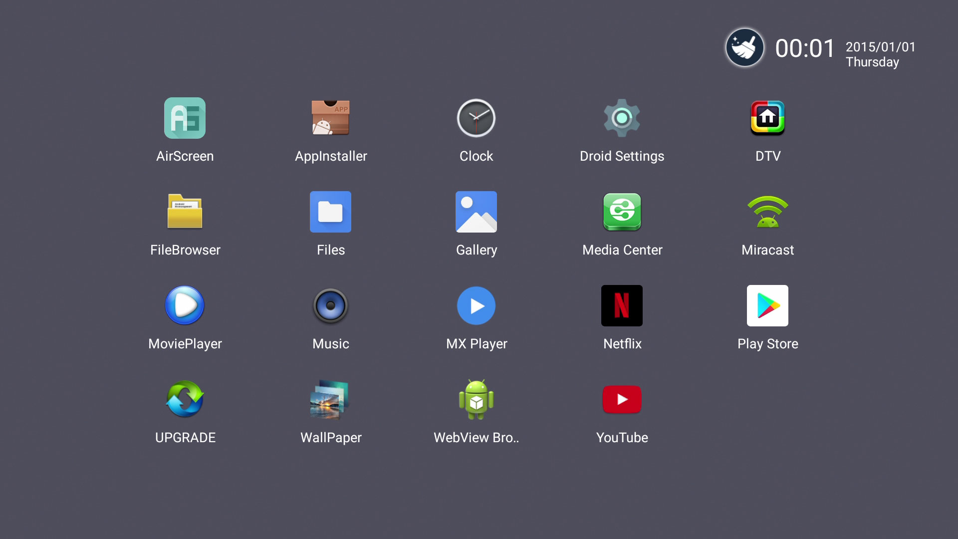The width and height of the screenshot is (958, 539).
Task: Open the Play Store icon
Action: pos(767,305)
